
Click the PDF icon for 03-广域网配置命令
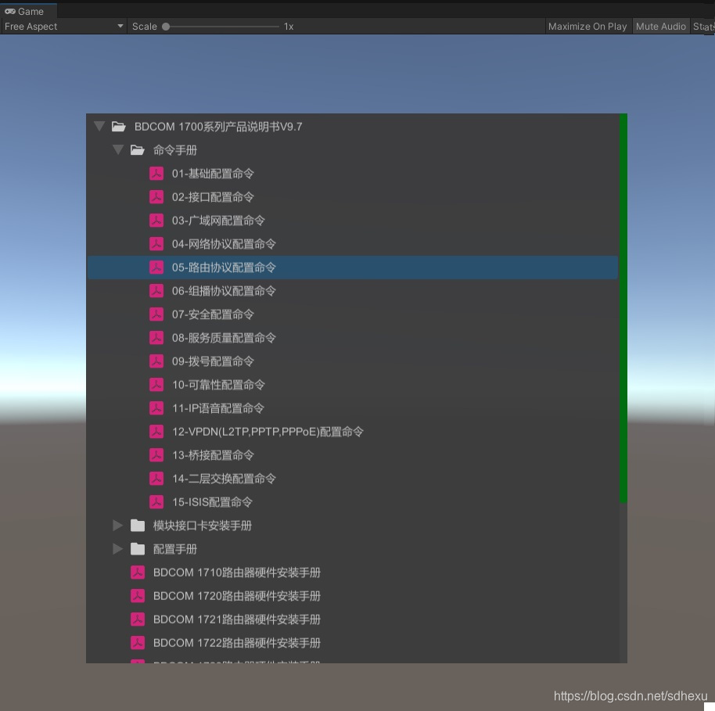pos(156,221)
